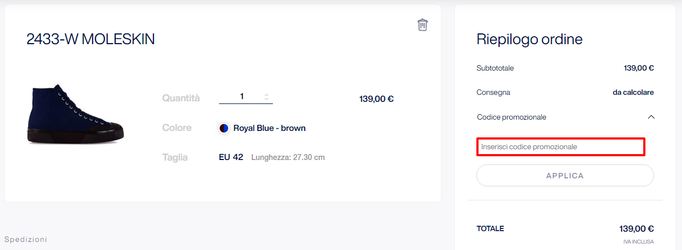
Task: Open the Spedizioni link below the cart
Action: point(26,239)
